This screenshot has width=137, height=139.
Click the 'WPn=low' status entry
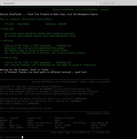[x=59, y=123]
